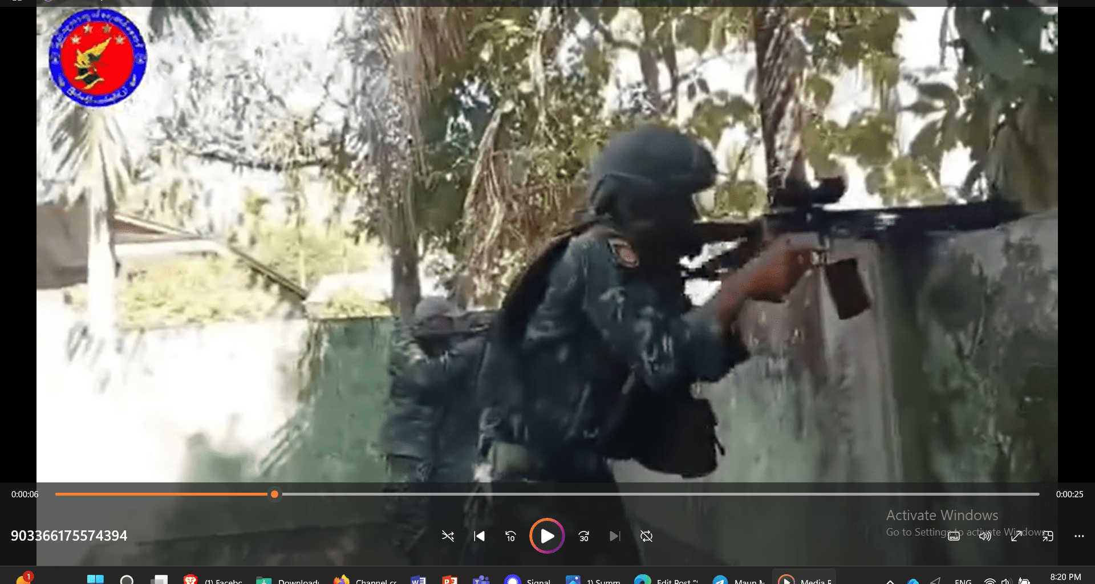Screen dimensions: 1095x584
Task: Toggle shuffle mode off or on
Action: [448, 536]
